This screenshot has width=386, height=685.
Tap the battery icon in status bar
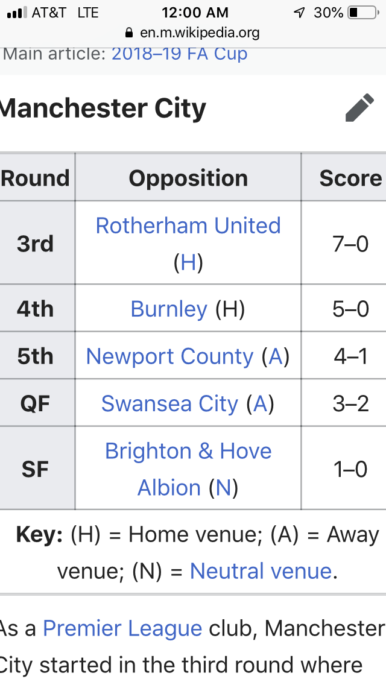coord(361,12)
